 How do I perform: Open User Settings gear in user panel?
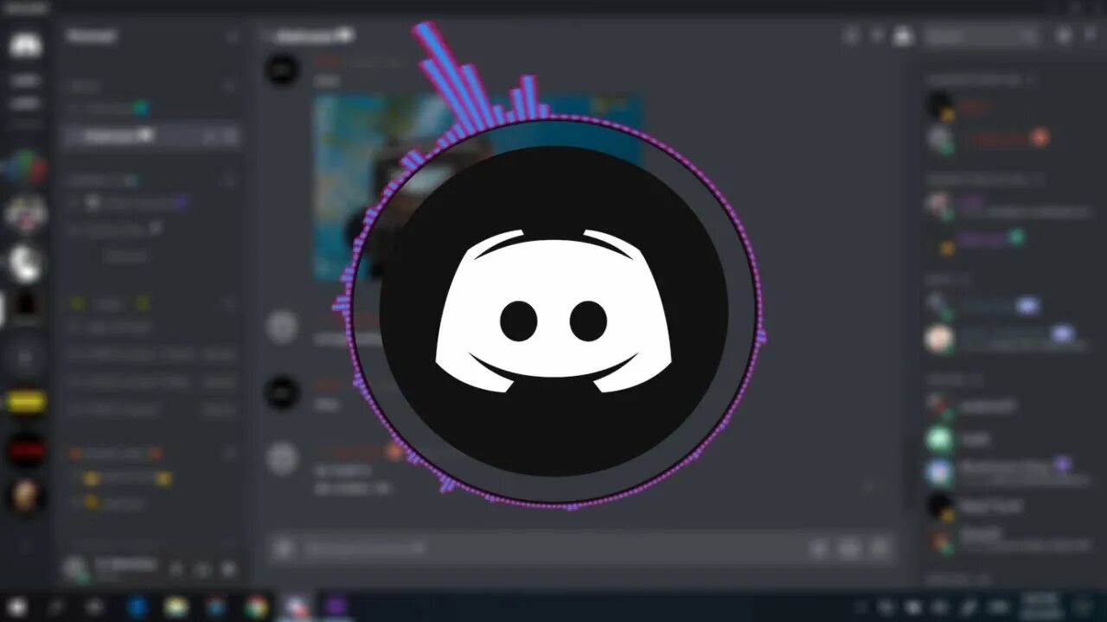[x=229, y=568]
